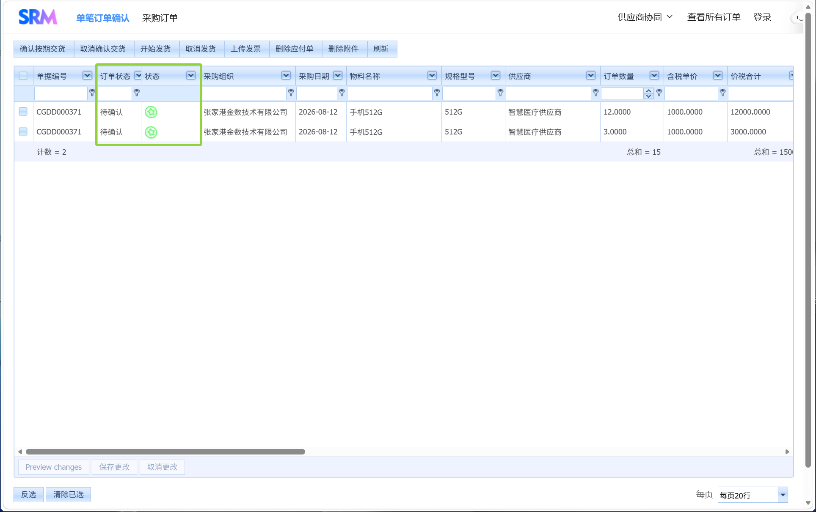Open 单据编号 column dropdown
Viewport: 816px width, 512px height.
87,76
